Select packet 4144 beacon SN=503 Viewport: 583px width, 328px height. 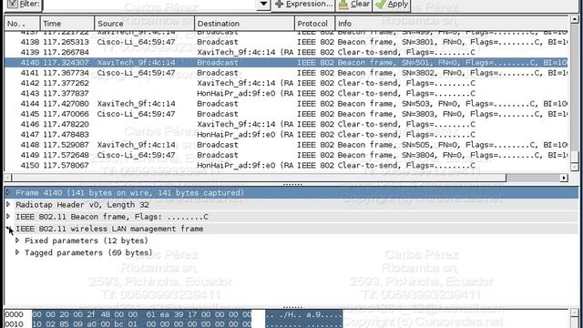[286, 104]
